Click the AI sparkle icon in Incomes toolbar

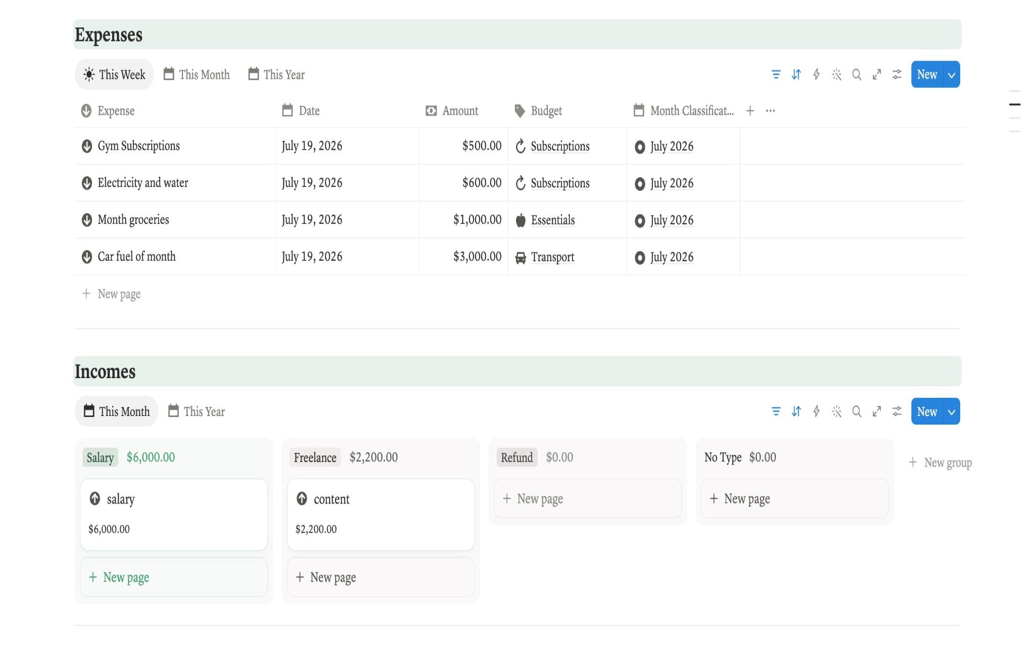[836, 411]
